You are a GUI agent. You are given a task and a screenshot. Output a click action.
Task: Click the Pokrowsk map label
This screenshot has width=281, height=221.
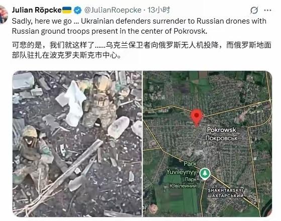coord(222,130)
